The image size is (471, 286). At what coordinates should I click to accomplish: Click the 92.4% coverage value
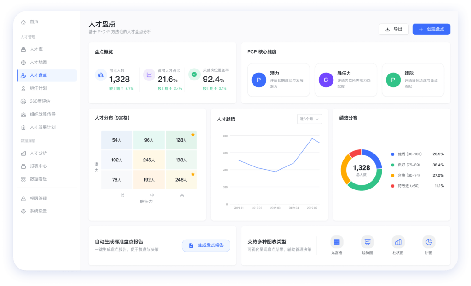213,79
